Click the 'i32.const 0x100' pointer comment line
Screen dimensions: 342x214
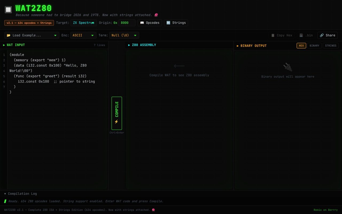[56, 82]
